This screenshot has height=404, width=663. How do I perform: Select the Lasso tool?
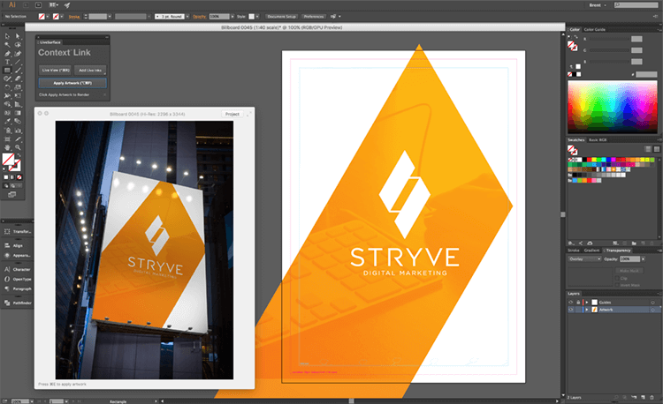pos(18,45)
